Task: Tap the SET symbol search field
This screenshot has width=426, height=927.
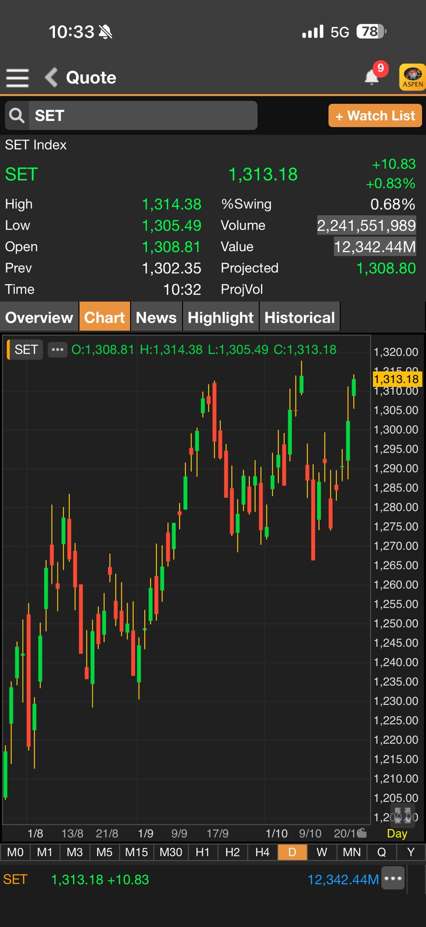Action: click(142, 116)
